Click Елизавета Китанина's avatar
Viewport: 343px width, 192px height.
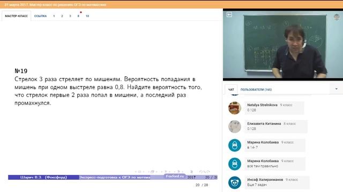coord(235,126)
